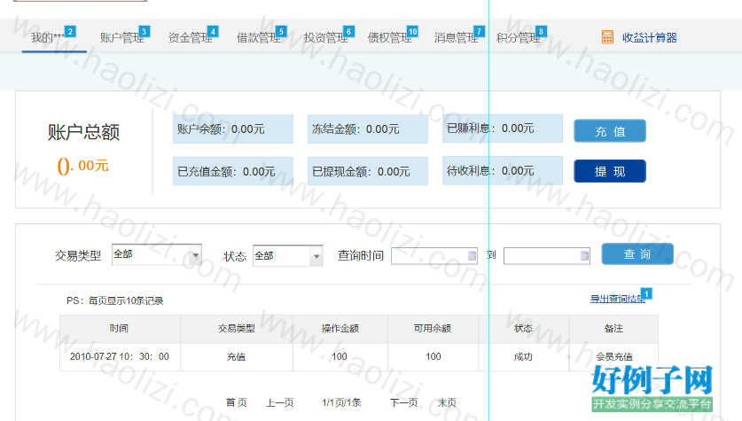This screenshot has height=421, width=742.
Task: Click the 待收利息: 0.00元 box
Action: pos(503,170)
